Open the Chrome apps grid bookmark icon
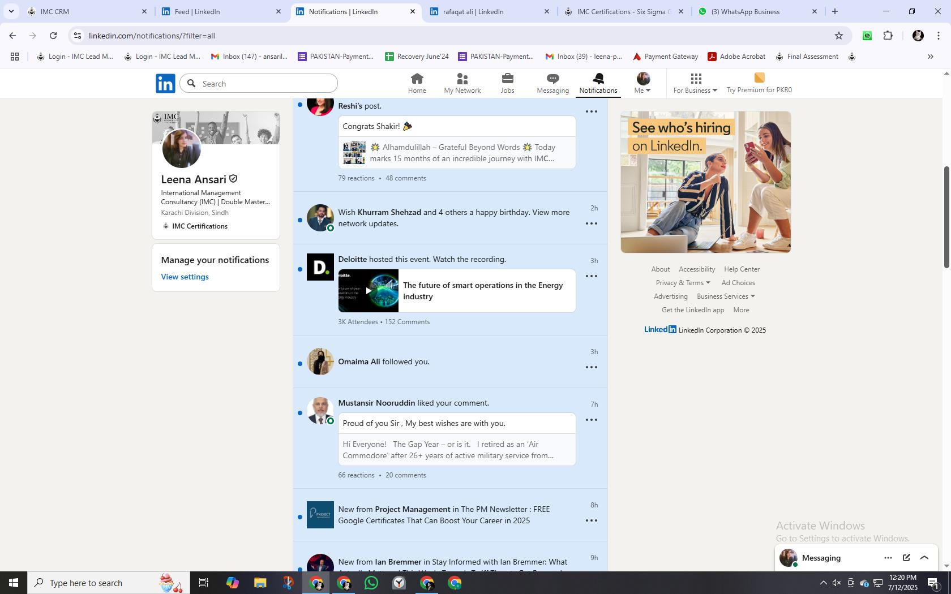The height and width of the screenshot is (594, 951). coord(15,57)
